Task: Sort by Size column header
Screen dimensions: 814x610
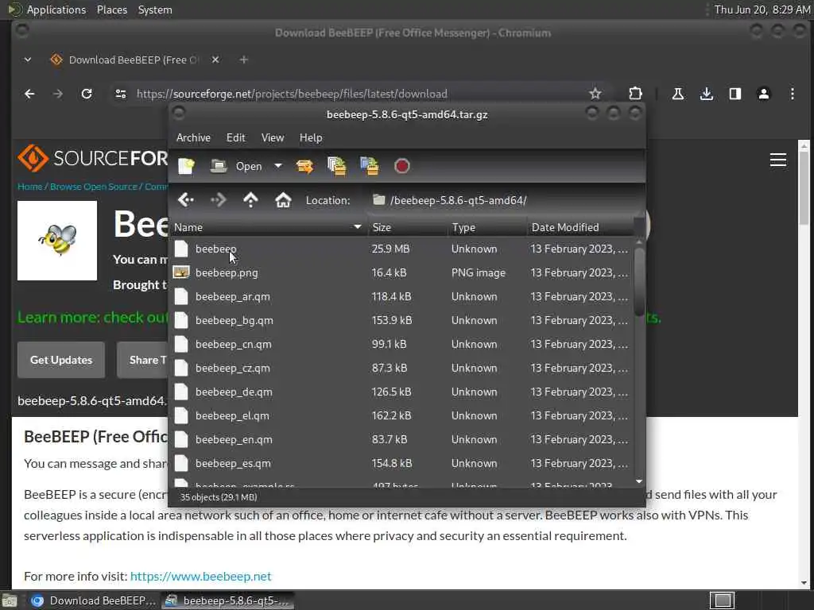Action: coord(408,227)
